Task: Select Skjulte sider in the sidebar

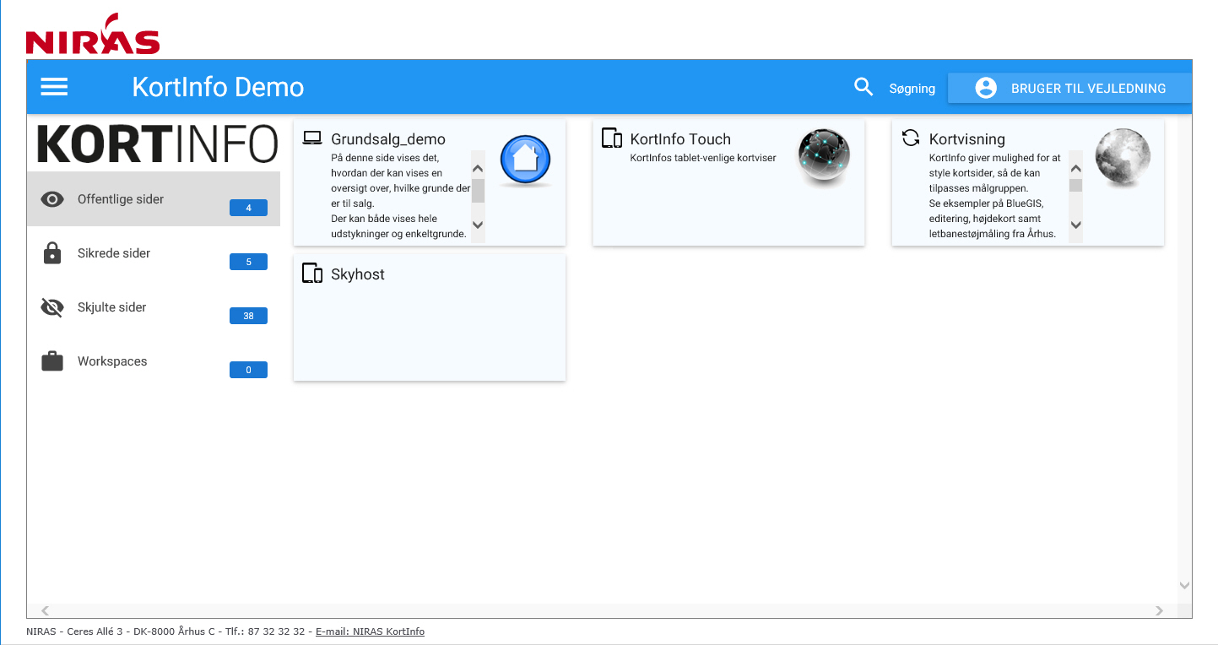Action: [154, 307]
